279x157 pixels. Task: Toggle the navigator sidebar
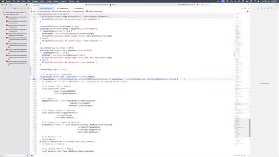pyautogui.click(x=10, y=5)
